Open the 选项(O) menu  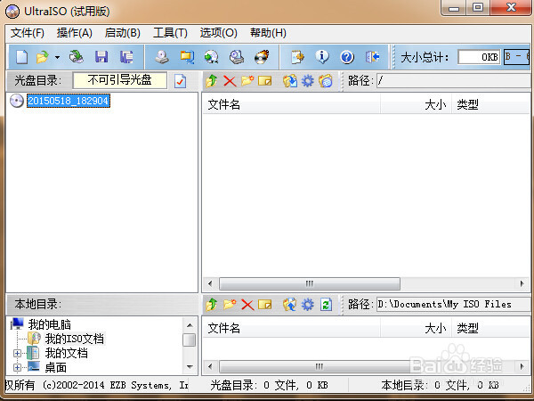pyautogui.click(x=218, y=33)
